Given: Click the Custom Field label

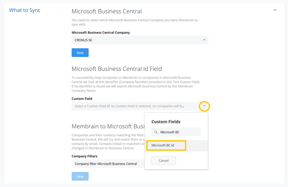Looking at the screenshot, I should [82, 99].
